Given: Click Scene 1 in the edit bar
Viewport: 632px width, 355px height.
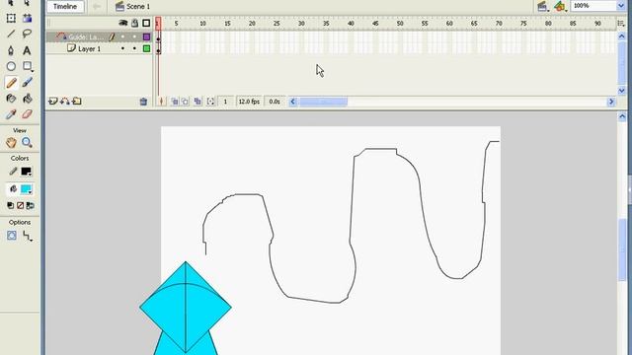Looking at the screenshot, I should tap(132, 7).
